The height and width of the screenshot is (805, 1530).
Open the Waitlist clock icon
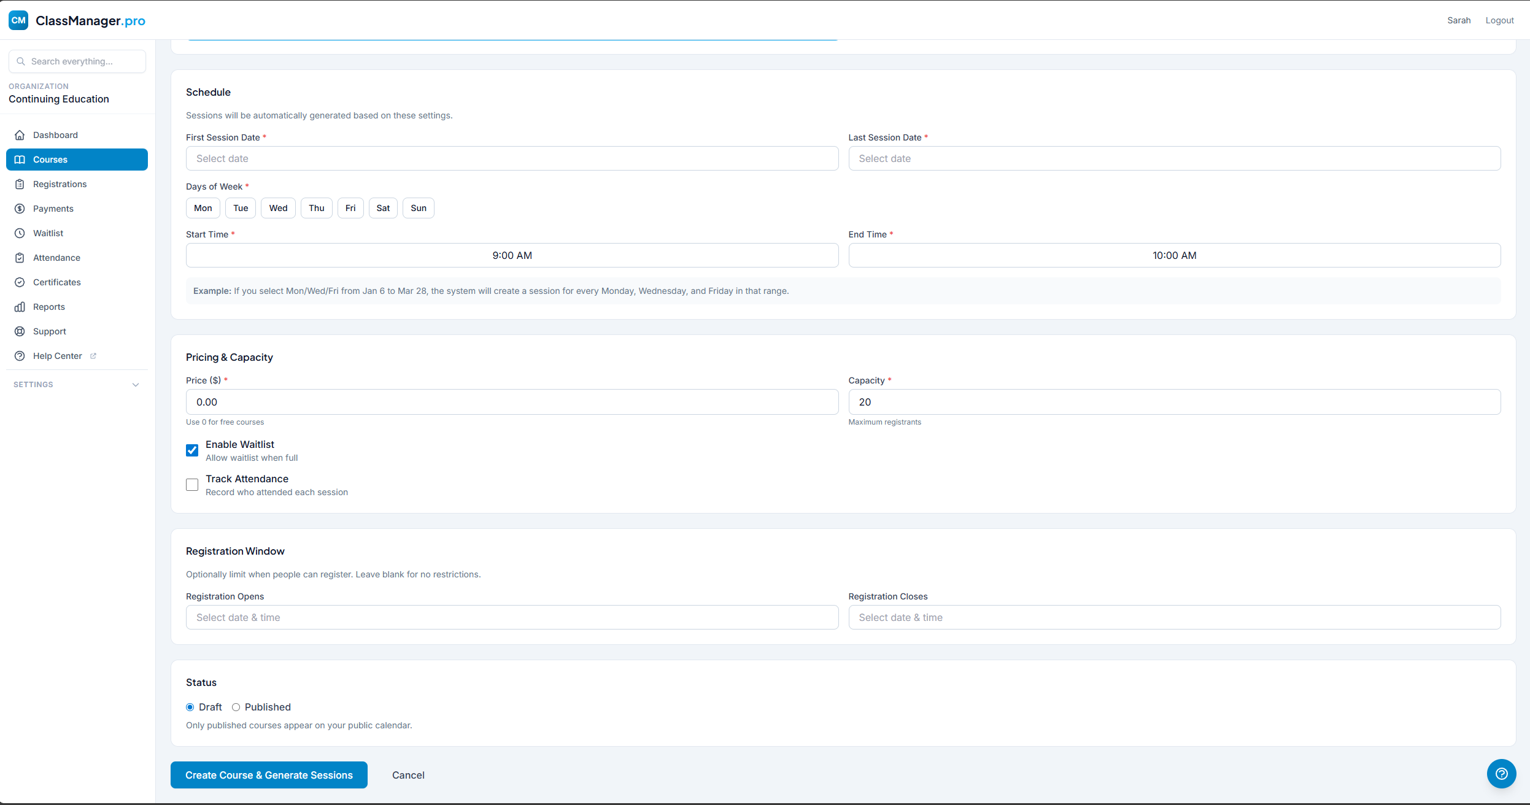[20, 233]
